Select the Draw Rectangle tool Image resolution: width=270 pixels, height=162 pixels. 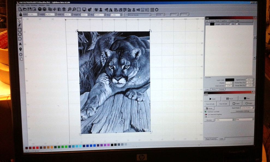(20, 30)
